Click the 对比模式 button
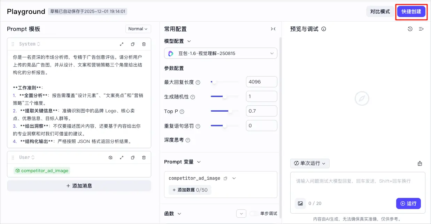The width and height of the screenshot is (431, 224). click(380, 11)
